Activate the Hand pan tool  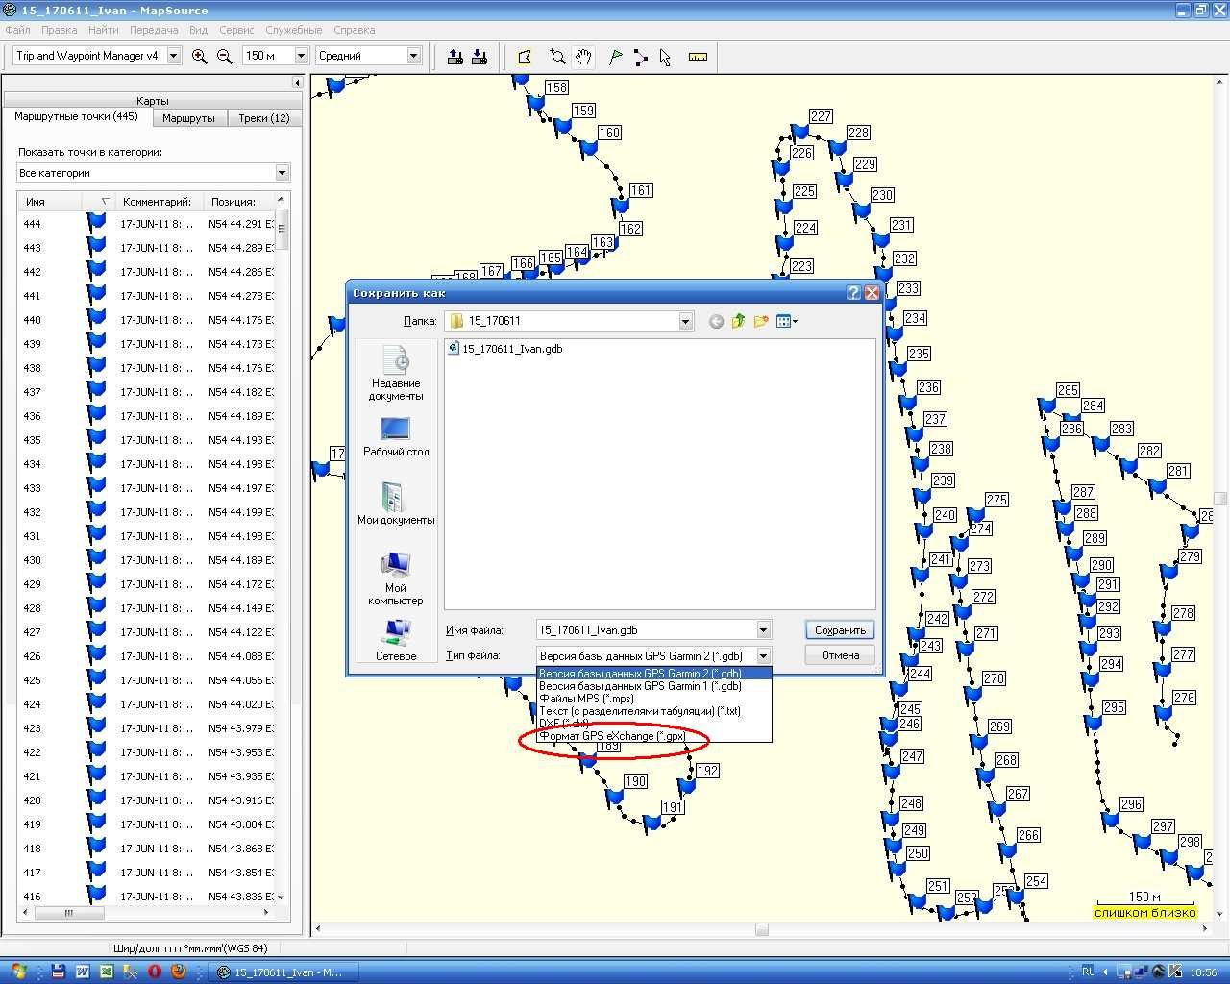pos(582,57)
